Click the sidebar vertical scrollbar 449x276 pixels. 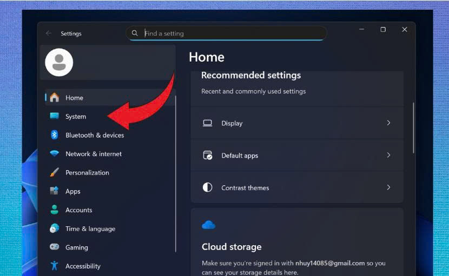[175, 174]
